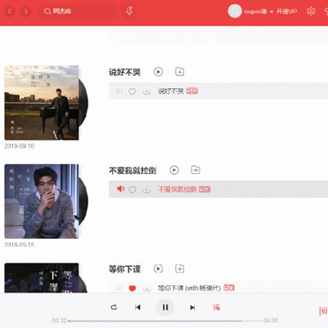Like the song 不爱我就拉倒
This screenshot has width=328, height=328.
(132, 190)
